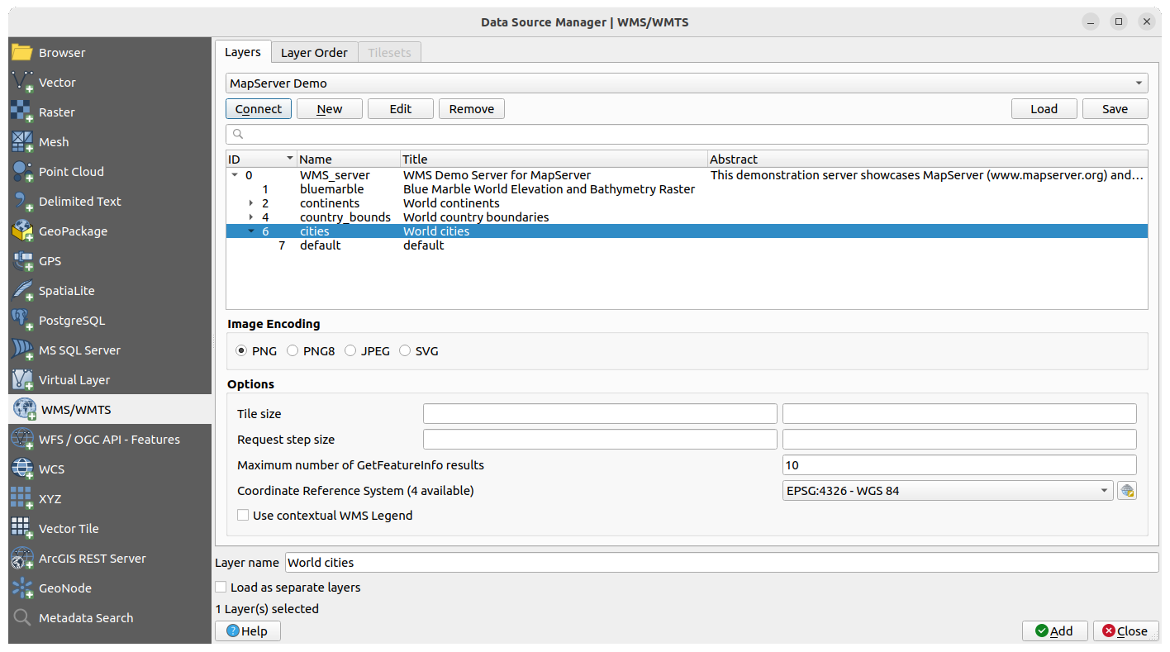Open the PostgreSQL data source icon
Image resolution: width=1170 pixels, height=652 pixels.
[x=22, y=321]
